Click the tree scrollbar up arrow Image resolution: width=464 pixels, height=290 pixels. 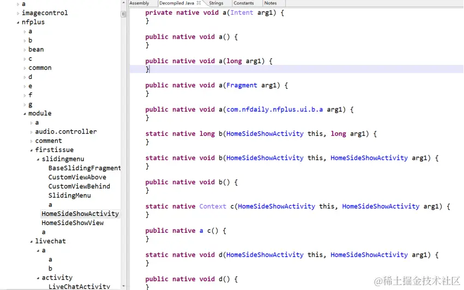tap(123, 3)
